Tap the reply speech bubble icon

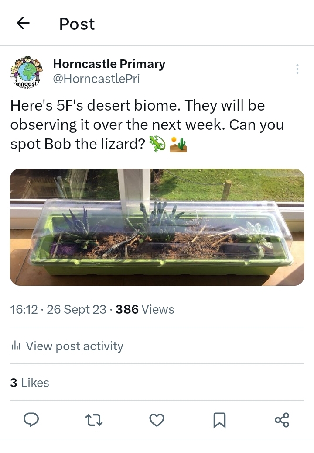coord(31,420)
